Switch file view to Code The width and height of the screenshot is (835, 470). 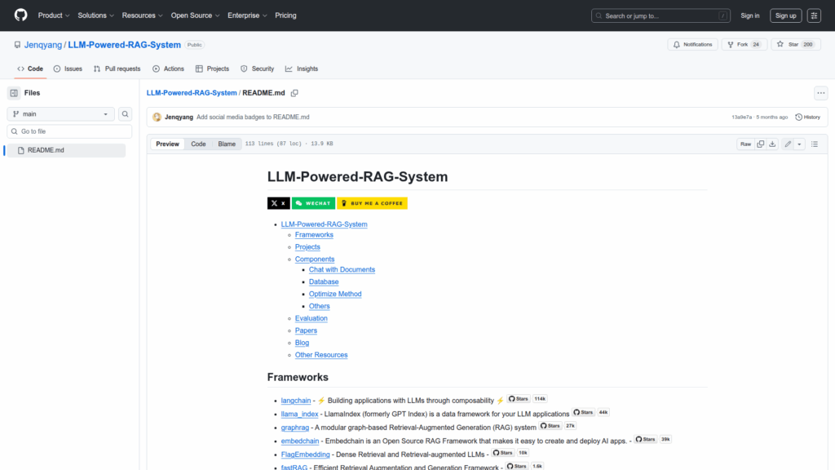tap(199, 144)
